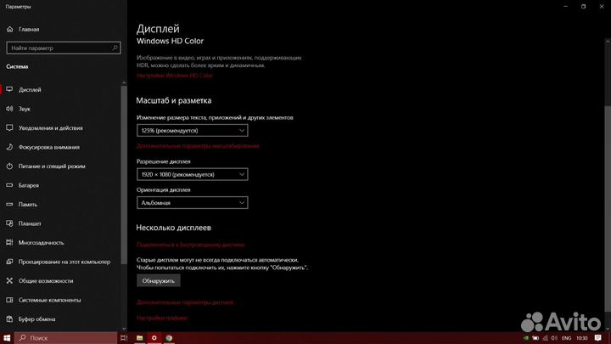611x344 pixels.
Task: Click the Settings gear taskbar icon
Action: point(154,338)
